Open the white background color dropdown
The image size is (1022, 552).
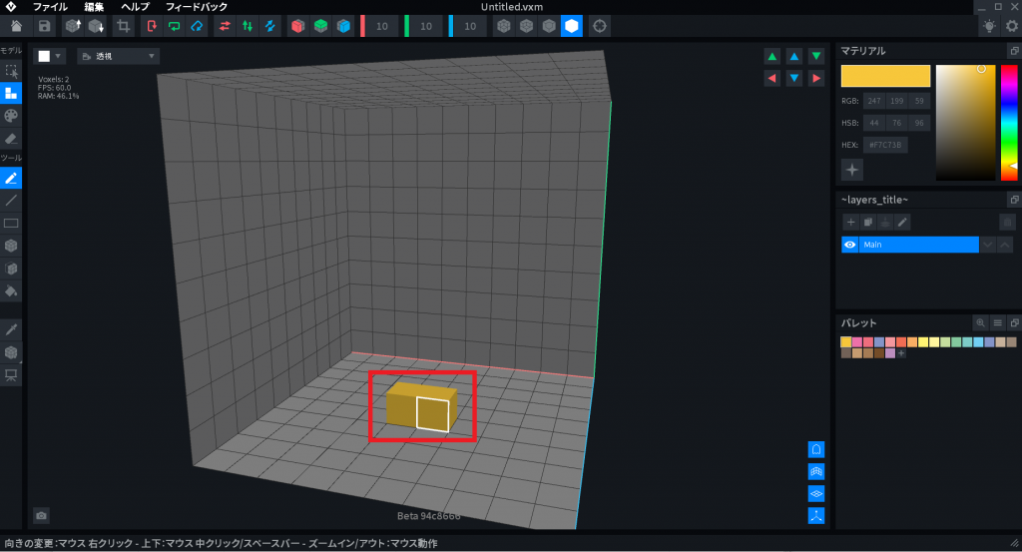coord(49,57)
